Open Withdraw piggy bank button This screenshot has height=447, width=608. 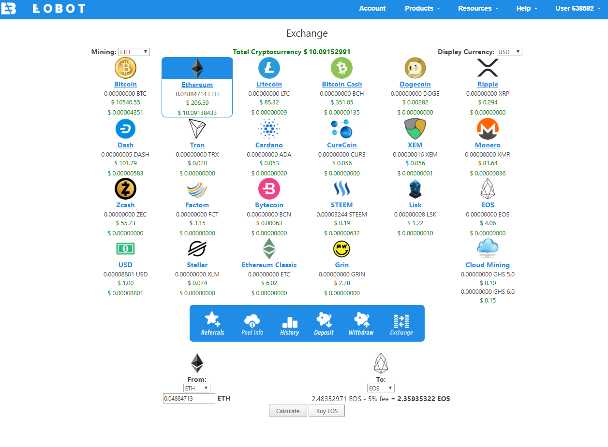(361, 323)
